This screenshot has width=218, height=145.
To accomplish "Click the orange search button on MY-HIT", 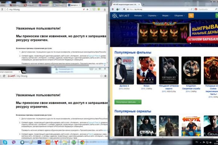I will pyautogui.click(x=191, y=16).
